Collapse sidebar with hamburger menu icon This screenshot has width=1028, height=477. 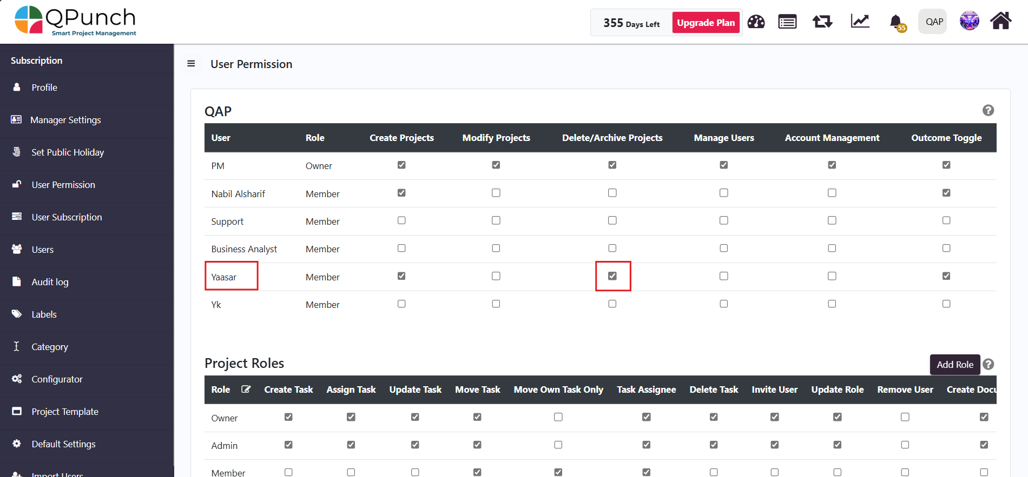(191, 64)
